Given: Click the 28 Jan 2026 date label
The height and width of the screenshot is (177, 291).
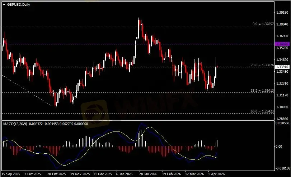Looking at the screenshot, I should 148,174.
